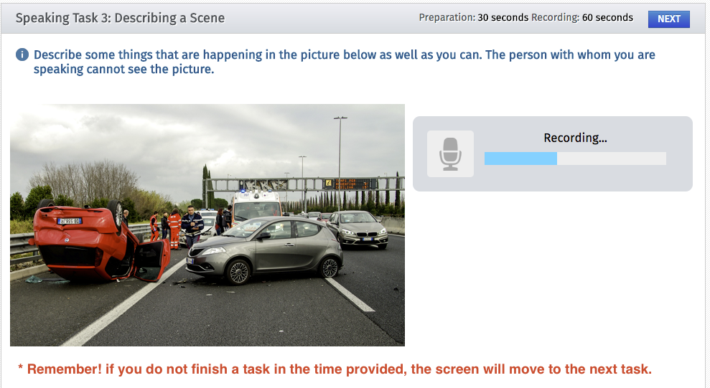This screenshot has width=710, height=388.
Task: Click the overhead highway sign in photo
Action: 350,184
